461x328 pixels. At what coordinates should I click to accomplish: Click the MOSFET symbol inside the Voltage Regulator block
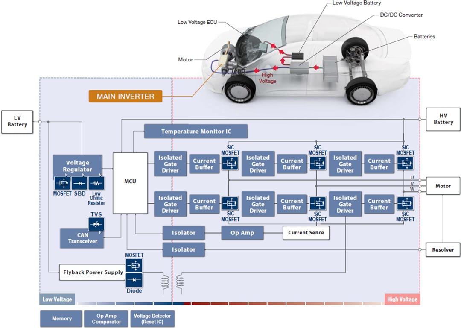point(62,183)
